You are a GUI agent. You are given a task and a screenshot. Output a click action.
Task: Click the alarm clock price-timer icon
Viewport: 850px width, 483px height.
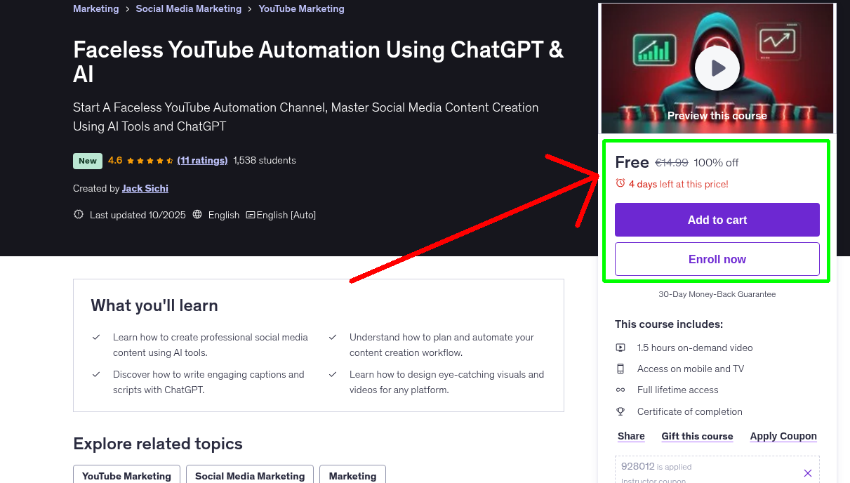point(620,184)
